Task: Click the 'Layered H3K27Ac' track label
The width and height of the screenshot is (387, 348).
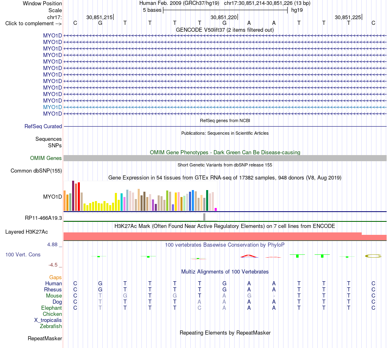Action: 26,232
